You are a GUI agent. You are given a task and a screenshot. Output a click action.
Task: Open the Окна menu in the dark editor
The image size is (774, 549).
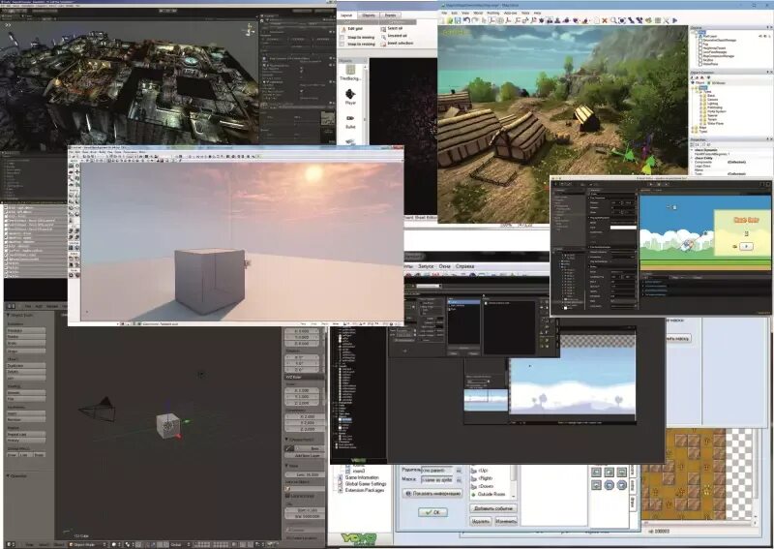pyautogui.click(x=444, y=266)
